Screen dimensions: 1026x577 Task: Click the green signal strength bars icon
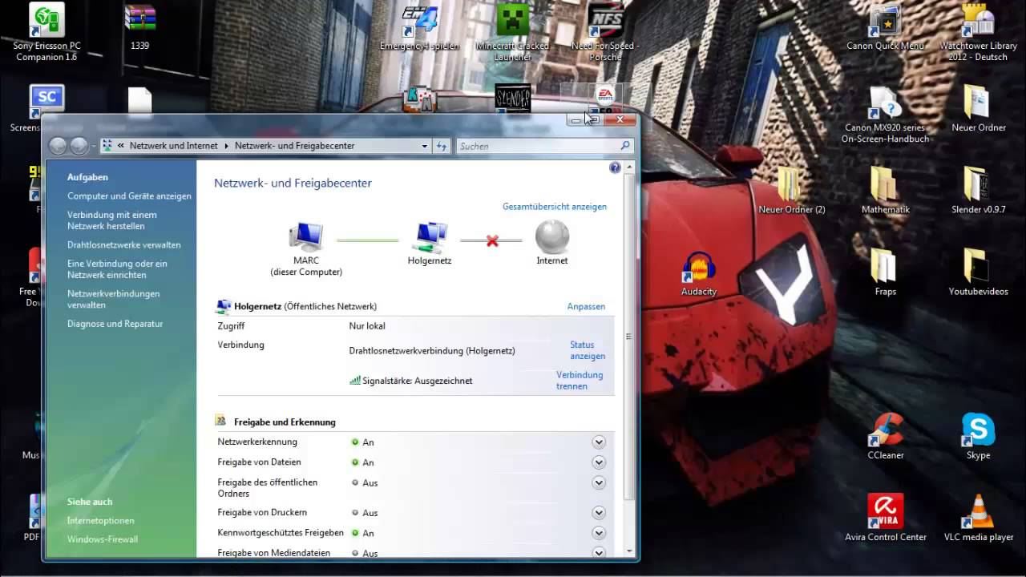tap(355, 381)
